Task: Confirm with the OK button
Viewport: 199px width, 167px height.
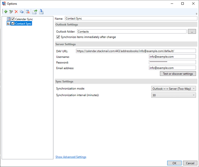Action: pyautogui.click(x=174, y=163)
